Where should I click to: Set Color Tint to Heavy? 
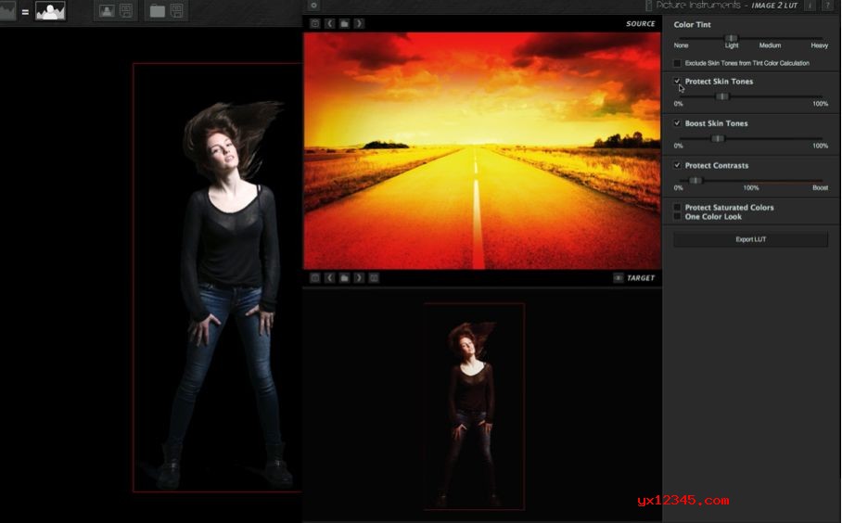(x=820, y=45)
